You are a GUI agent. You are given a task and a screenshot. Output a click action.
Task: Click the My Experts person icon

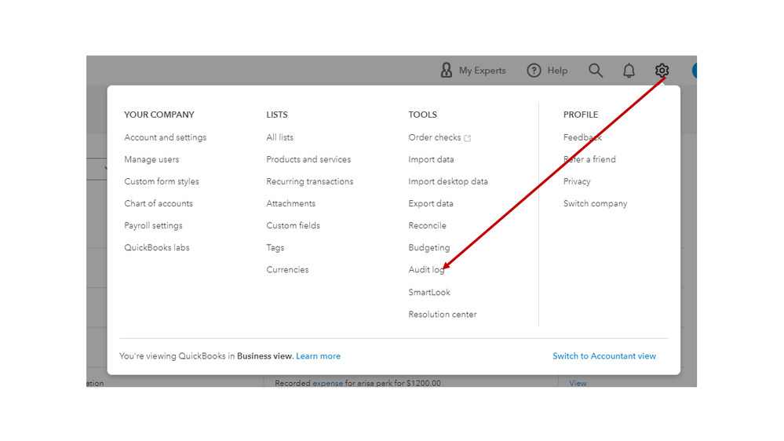click(x=447, y=71)
